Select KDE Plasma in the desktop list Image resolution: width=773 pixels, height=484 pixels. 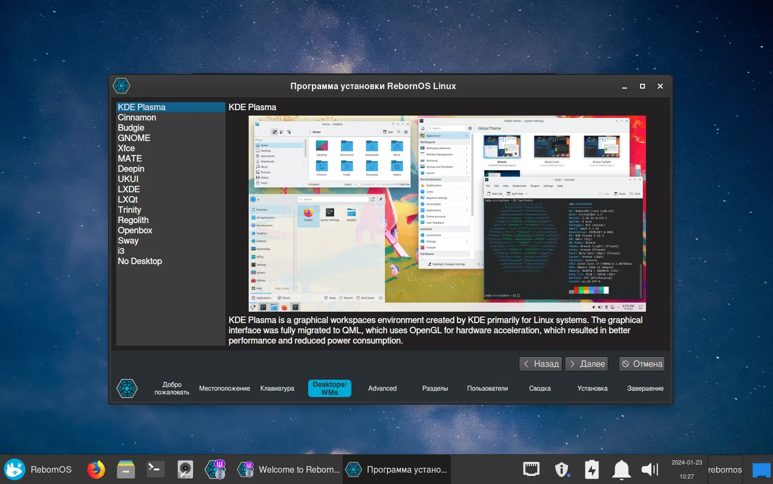coord(171,107)
